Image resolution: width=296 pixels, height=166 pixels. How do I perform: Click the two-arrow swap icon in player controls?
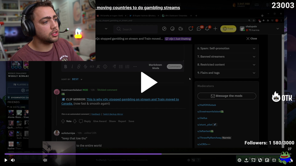point(260,160)
